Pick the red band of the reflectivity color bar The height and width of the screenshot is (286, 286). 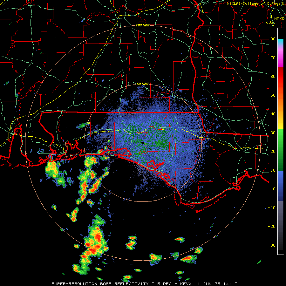(x=281, y=77)
